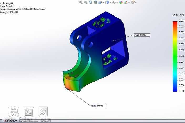This screenshot has height=123, width=185.
Task: Open the Section View icon
Action: click(95, 2)
